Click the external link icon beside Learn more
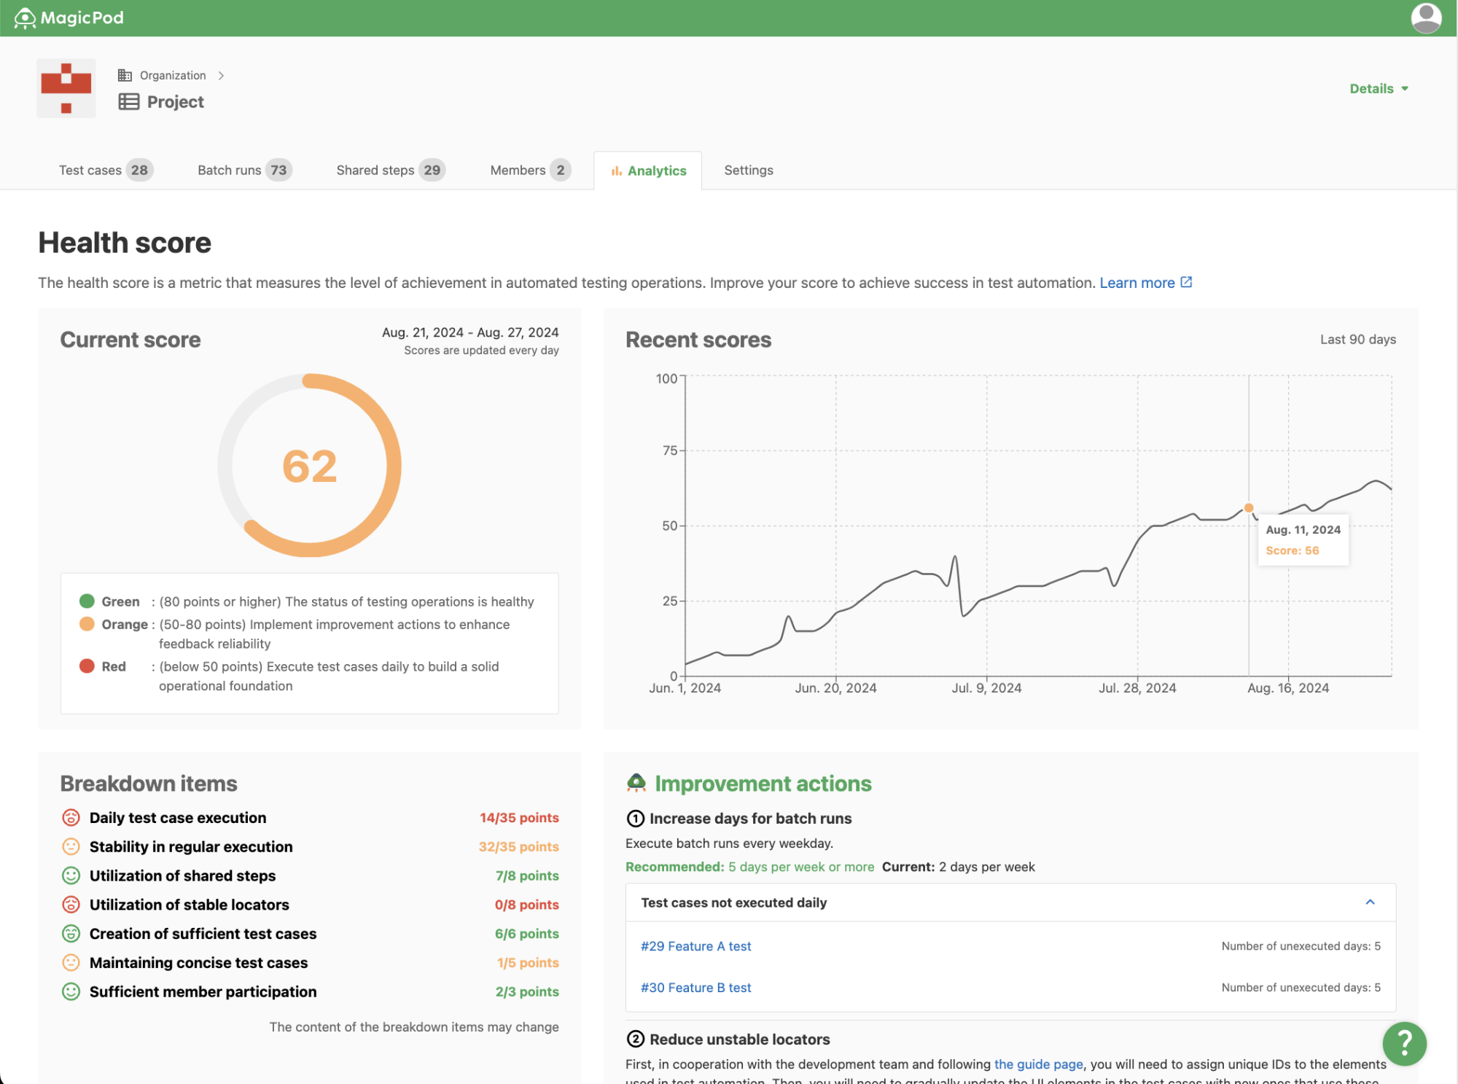Viewport: 1458px width, 1084px height. click(1186, 282)
